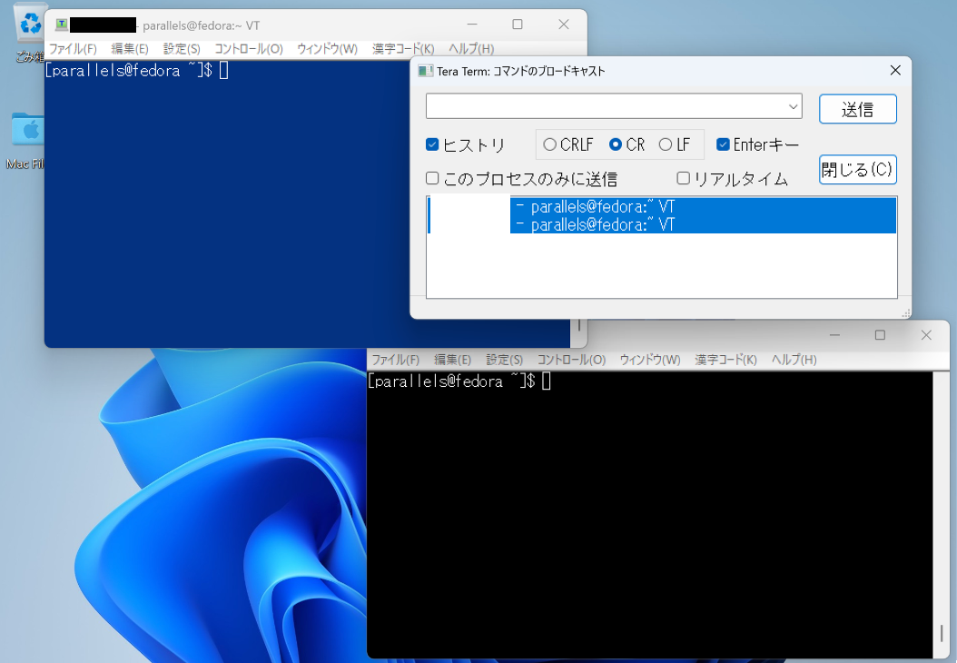This screenshot has width=957, height=663.
Task: Open ウィンドウ(W) menu in bottom black terminal window
Action: 650,360
